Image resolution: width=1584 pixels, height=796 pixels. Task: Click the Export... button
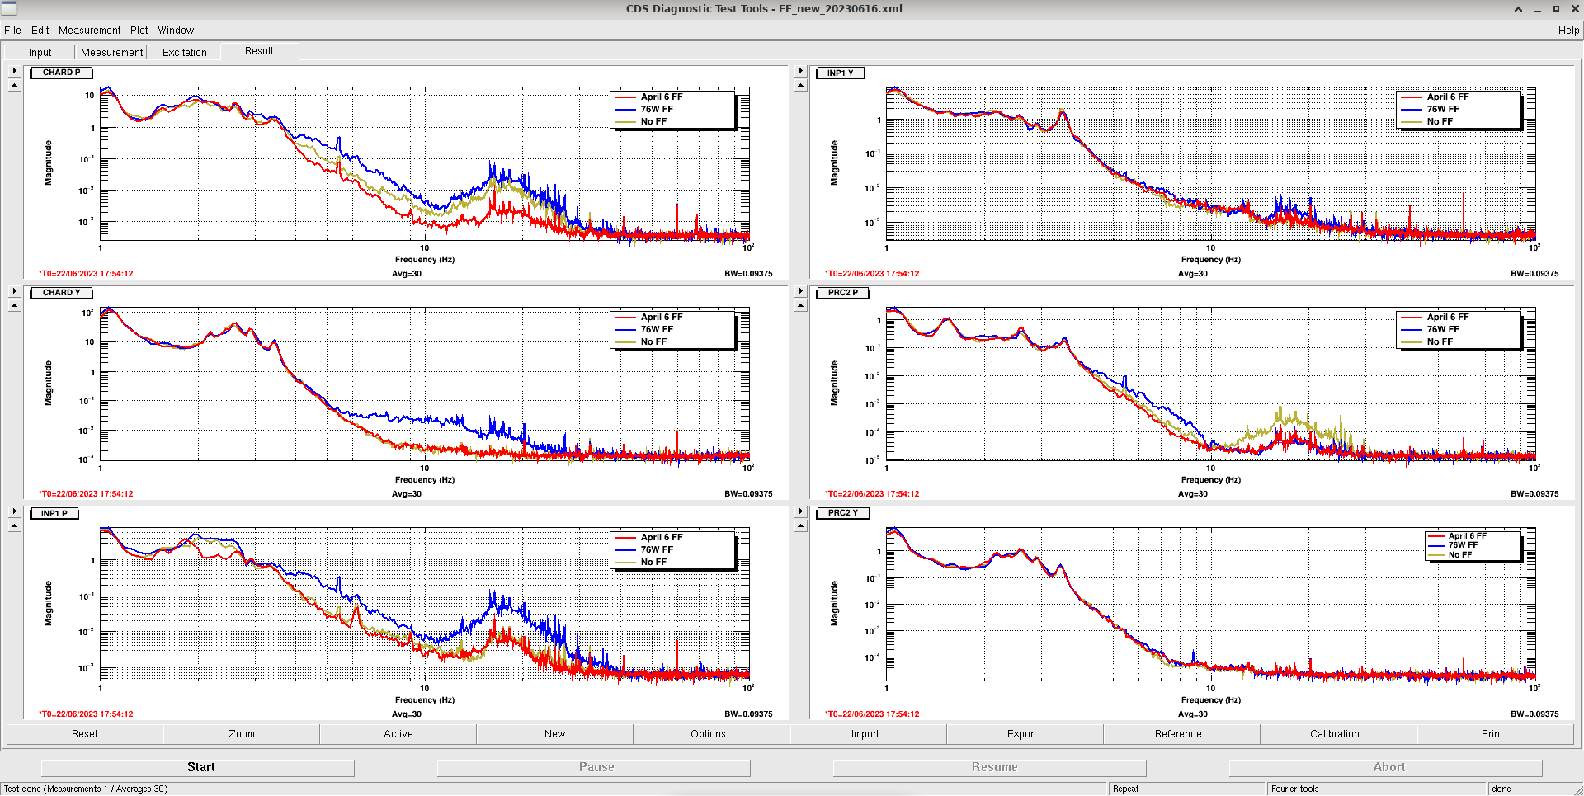(1025, 734)
